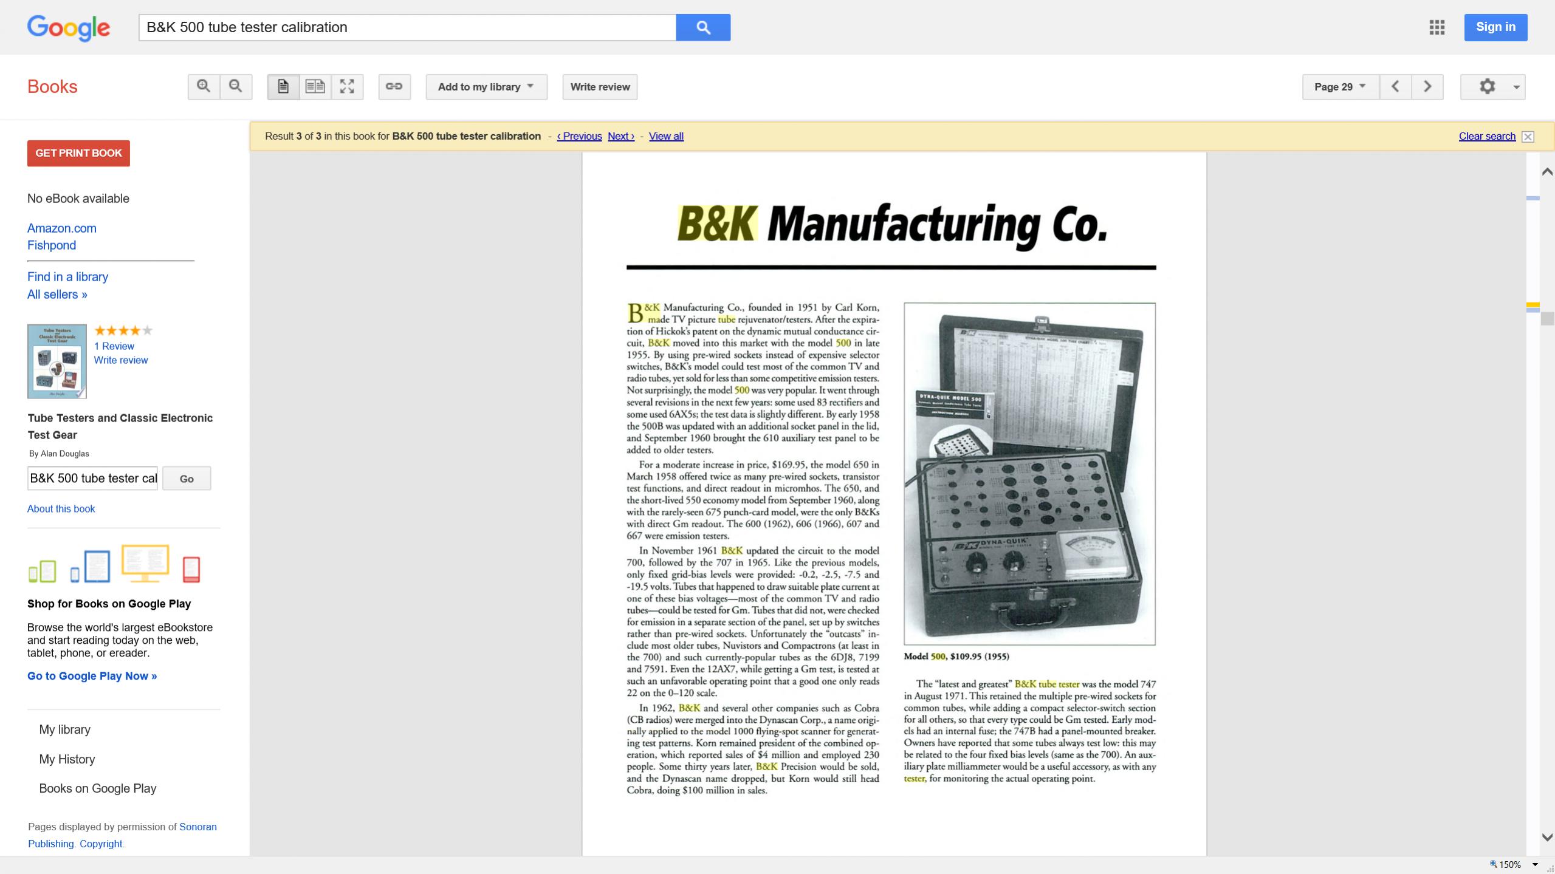This screenshot has width=1555, height=874.
Task: Click Find in a library
Action: click(x=67, y=277)
